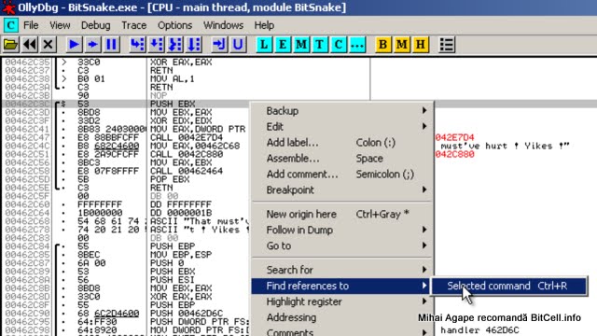Expand the Highlight register submenu

coord(342,301)
